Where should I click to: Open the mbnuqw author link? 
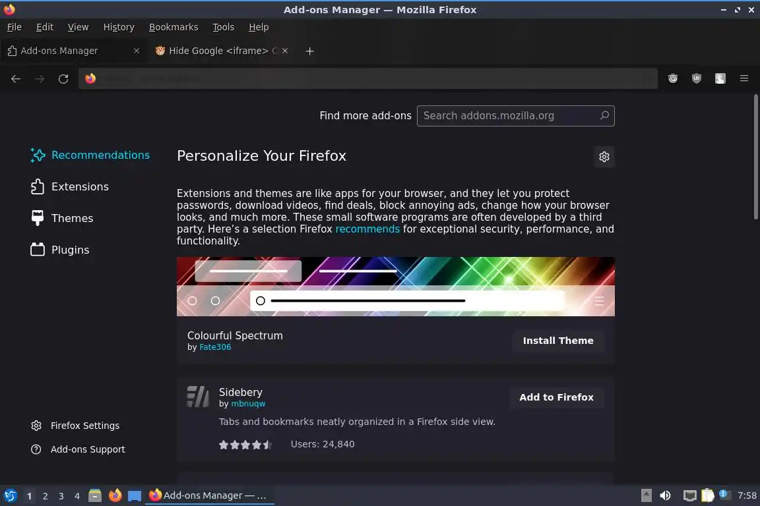click(x=248, y=403)
